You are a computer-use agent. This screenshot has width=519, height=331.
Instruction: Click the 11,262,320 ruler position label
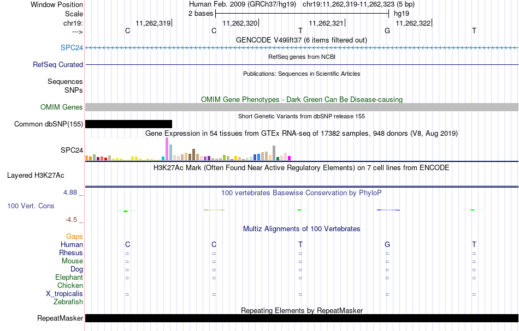240,23
